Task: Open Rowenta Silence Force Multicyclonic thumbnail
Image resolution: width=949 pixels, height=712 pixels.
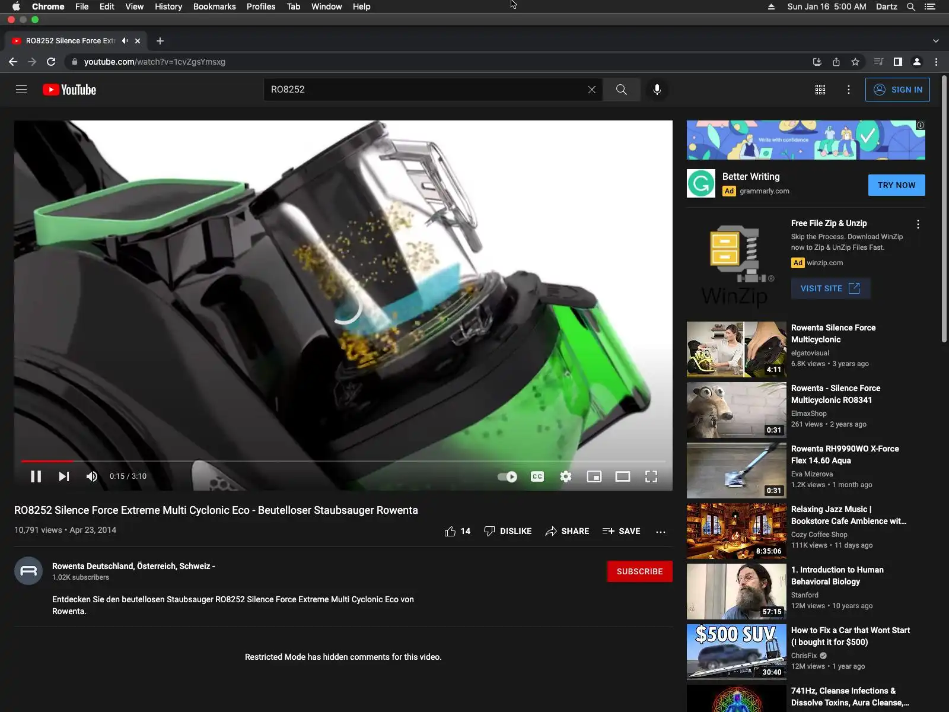Action: pyautogui.click(x=737, y=349)
